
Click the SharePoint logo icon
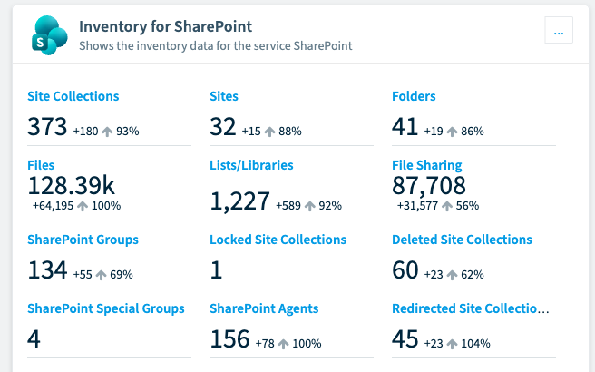point(50,34)
